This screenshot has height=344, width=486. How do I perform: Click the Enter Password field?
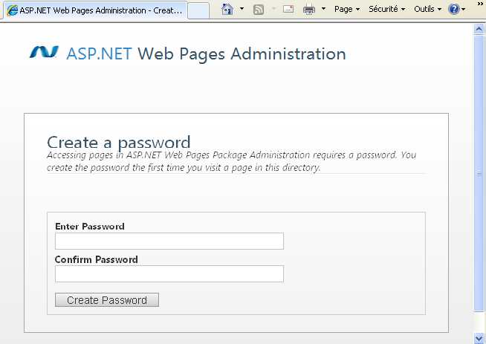[169, 241]
